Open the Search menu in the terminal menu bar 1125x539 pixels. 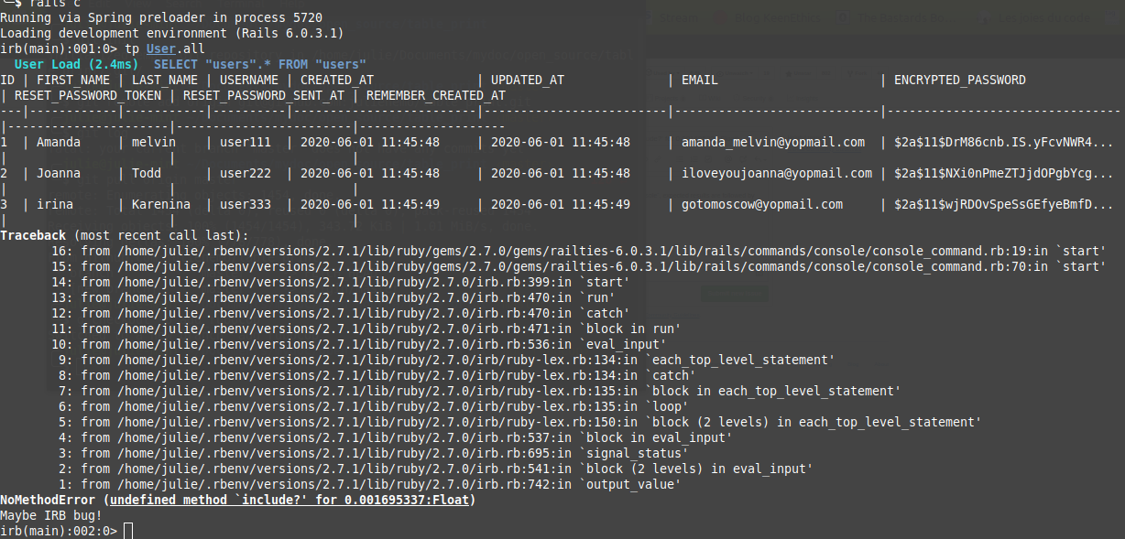[x=183, y=5]
